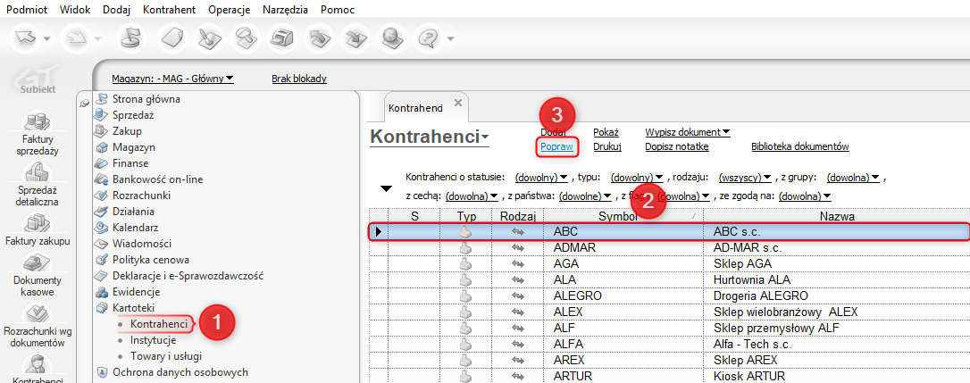Click the help question mark toolbar icon
970x383 pixels.
click(x=431, y=39)
